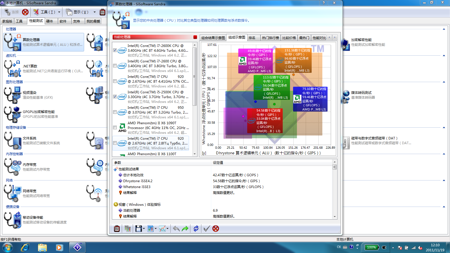Screen dimensions: 450x253
Task: Click the 连接 connect button
Action: 12,12
